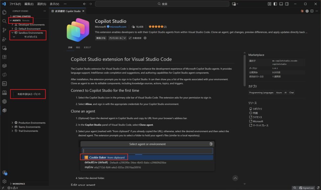Open Source Control view

[4, 30]
